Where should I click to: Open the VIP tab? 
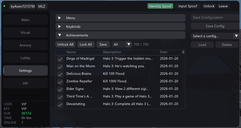(25, 83)
